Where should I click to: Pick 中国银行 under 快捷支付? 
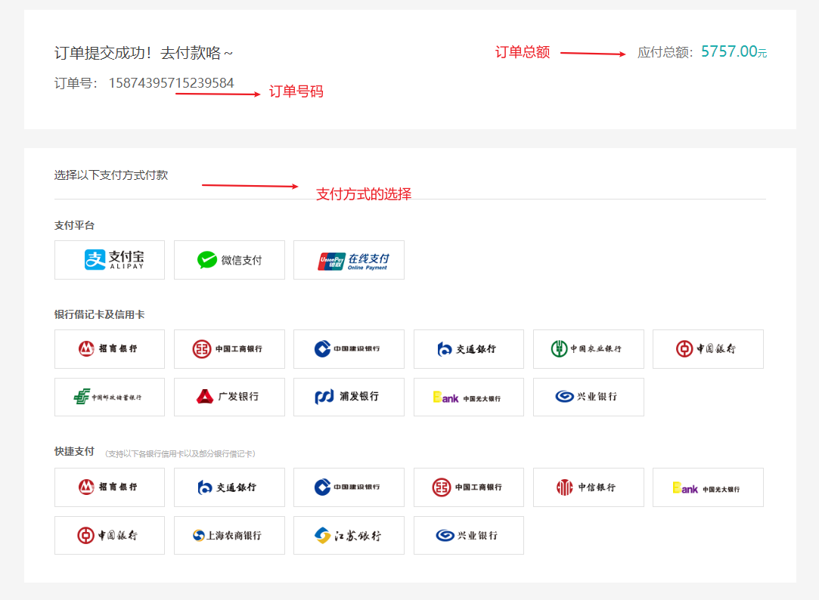[110, 535]
